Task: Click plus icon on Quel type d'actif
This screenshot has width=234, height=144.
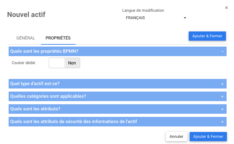Action: click(222, 84)
